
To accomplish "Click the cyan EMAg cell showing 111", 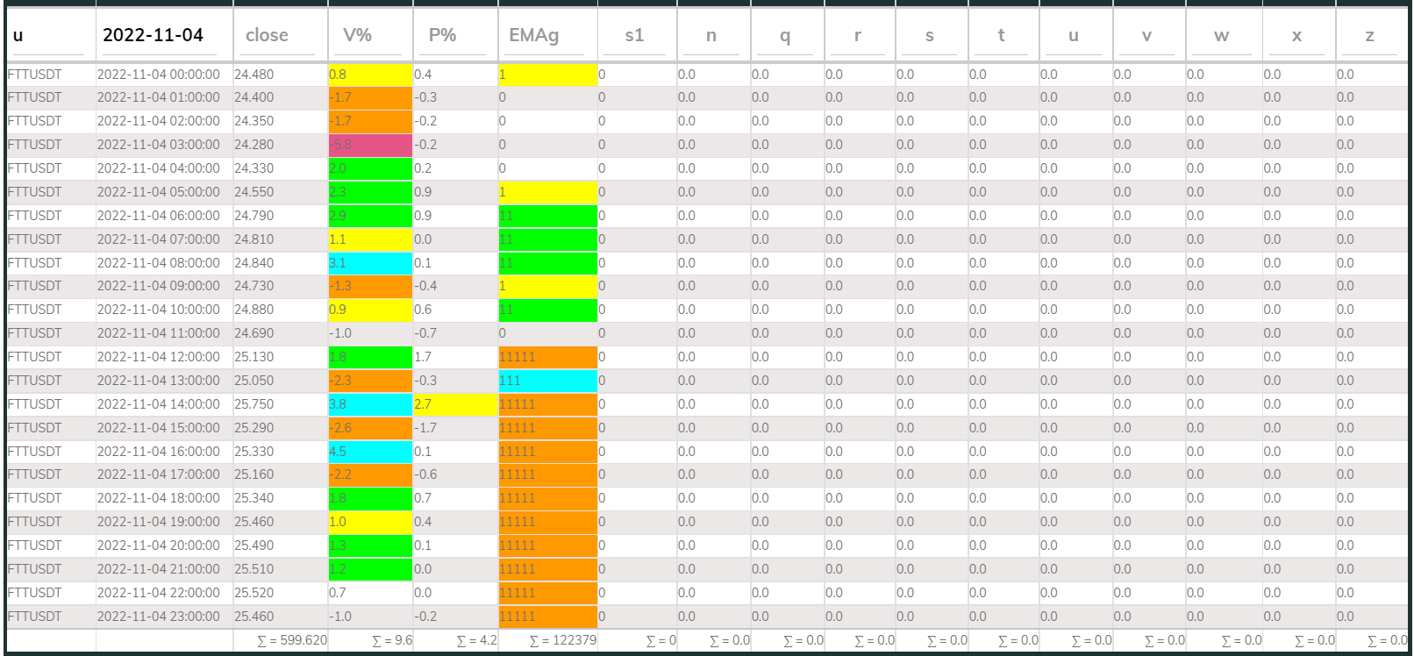I will (x=546, y=381).
